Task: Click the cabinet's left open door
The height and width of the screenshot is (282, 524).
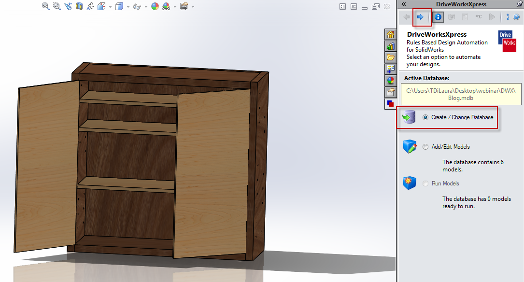Action: pyautogui.click(x=47, y=166)
